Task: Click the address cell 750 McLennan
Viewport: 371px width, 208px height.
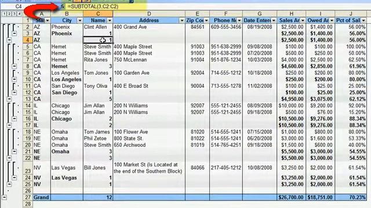Action: coord(149,60)
